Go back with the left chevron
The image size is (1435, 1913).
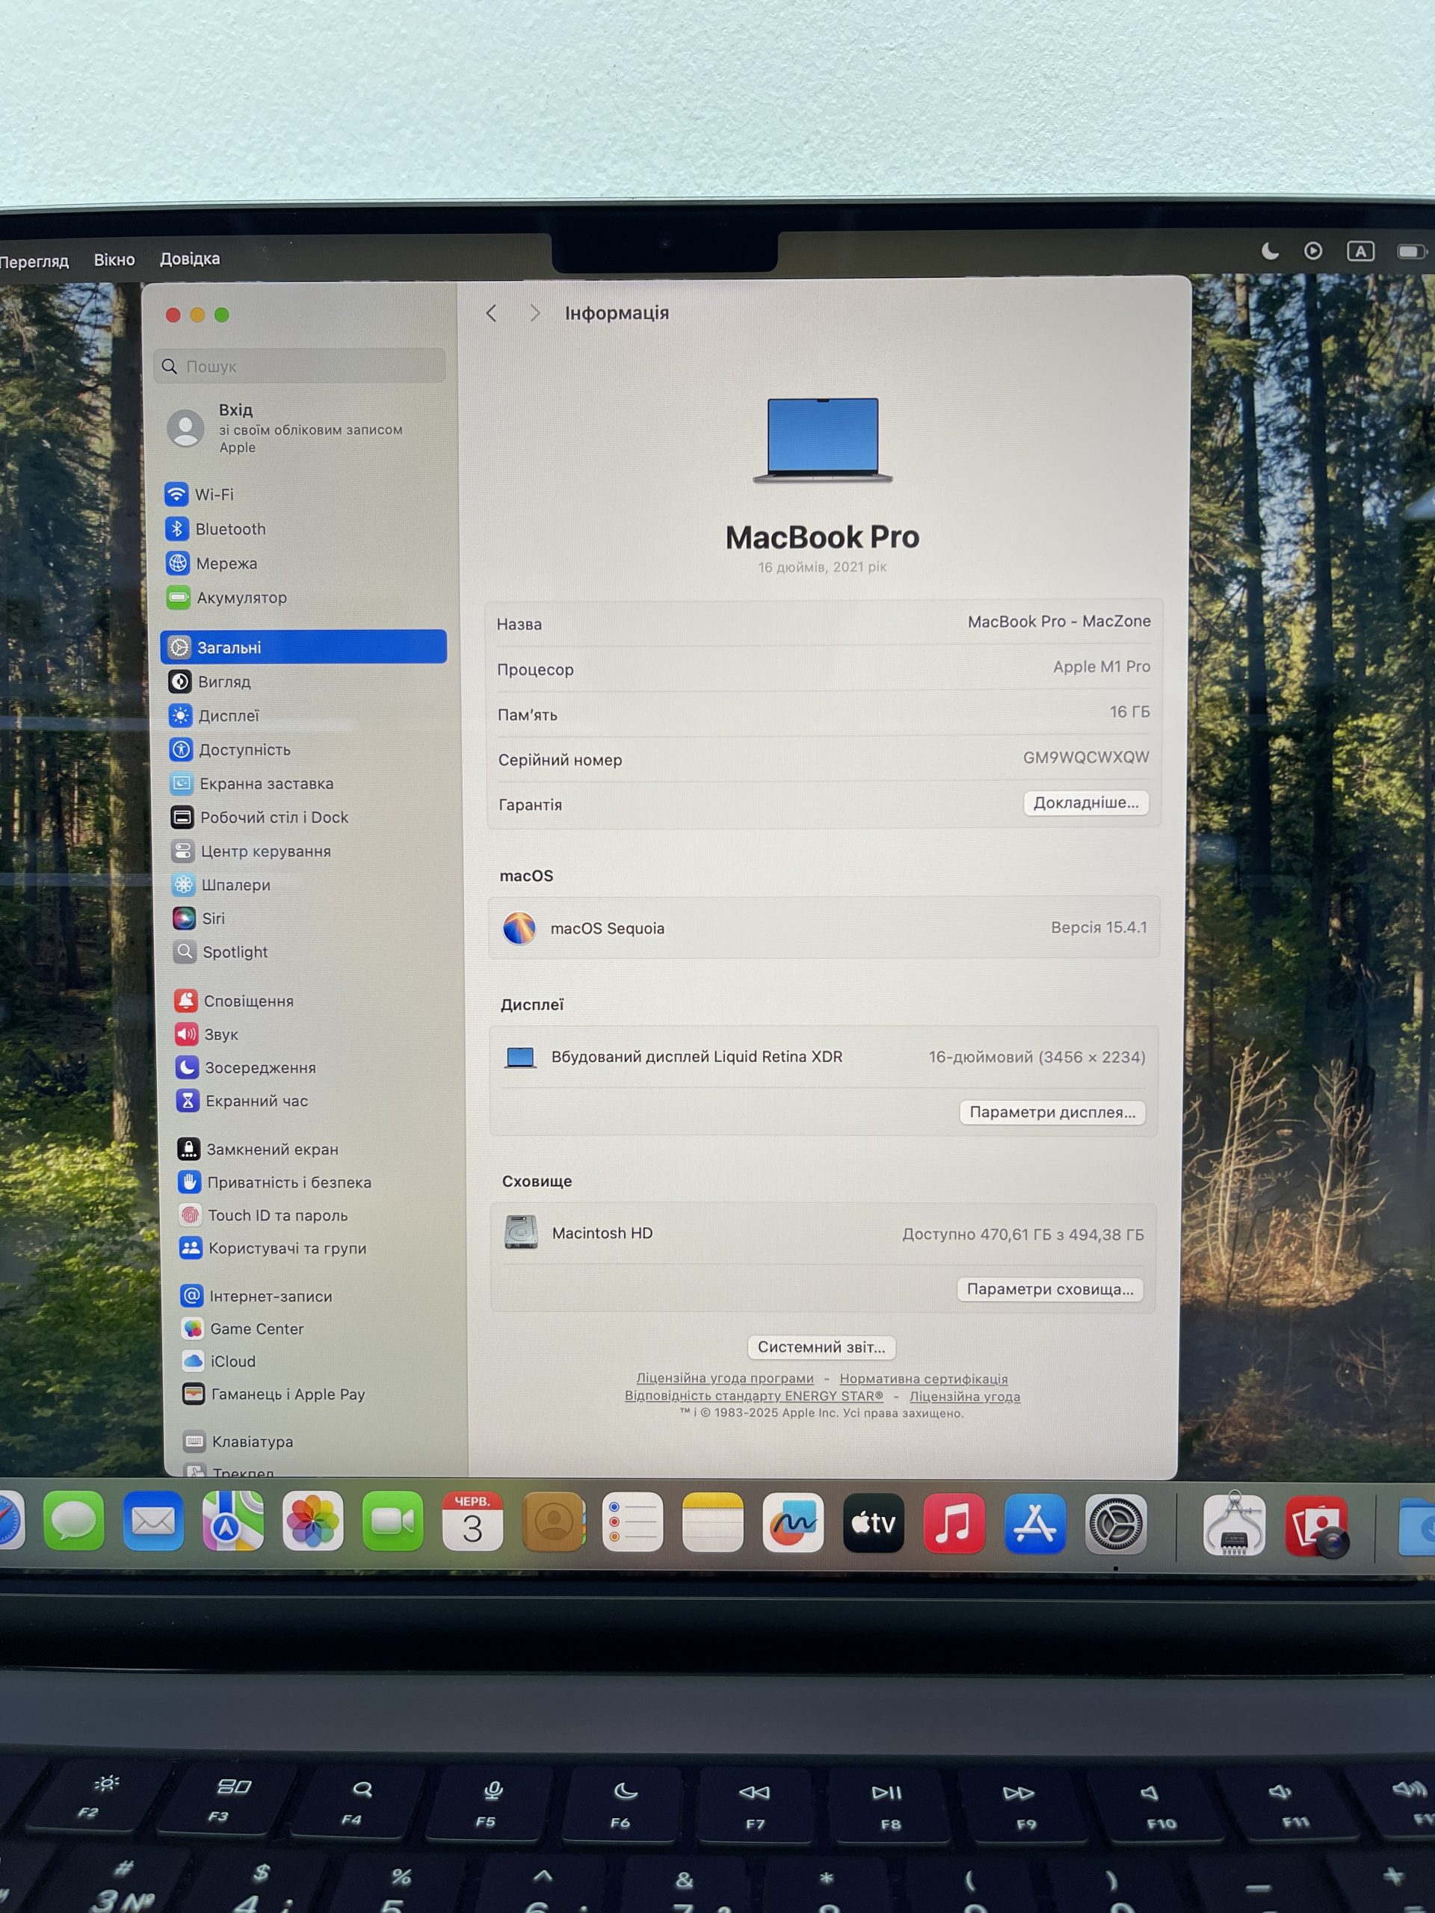pyautogui.click(x=491, y=313)
